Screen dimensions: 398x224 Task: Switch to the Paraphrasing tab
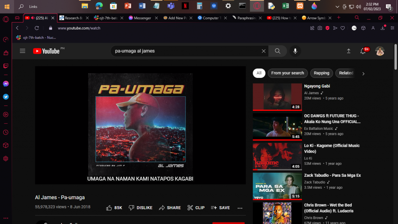click(x=247, y=18)
